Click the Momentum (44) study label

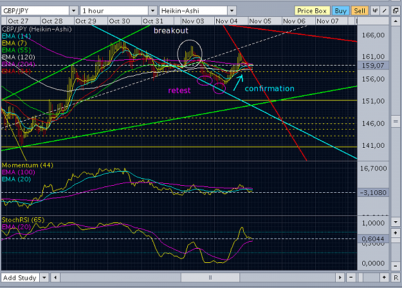point(28,165)
